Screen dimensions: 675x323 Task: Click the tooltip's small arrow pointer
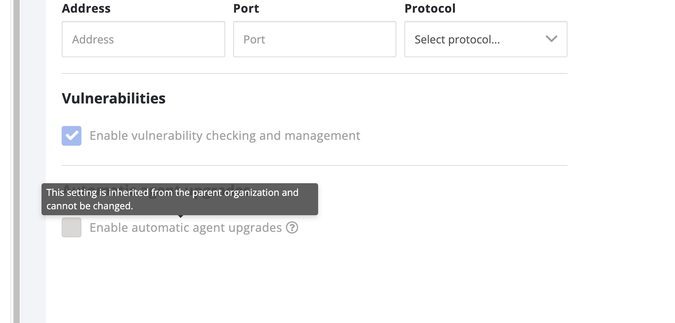click(181, 216)
